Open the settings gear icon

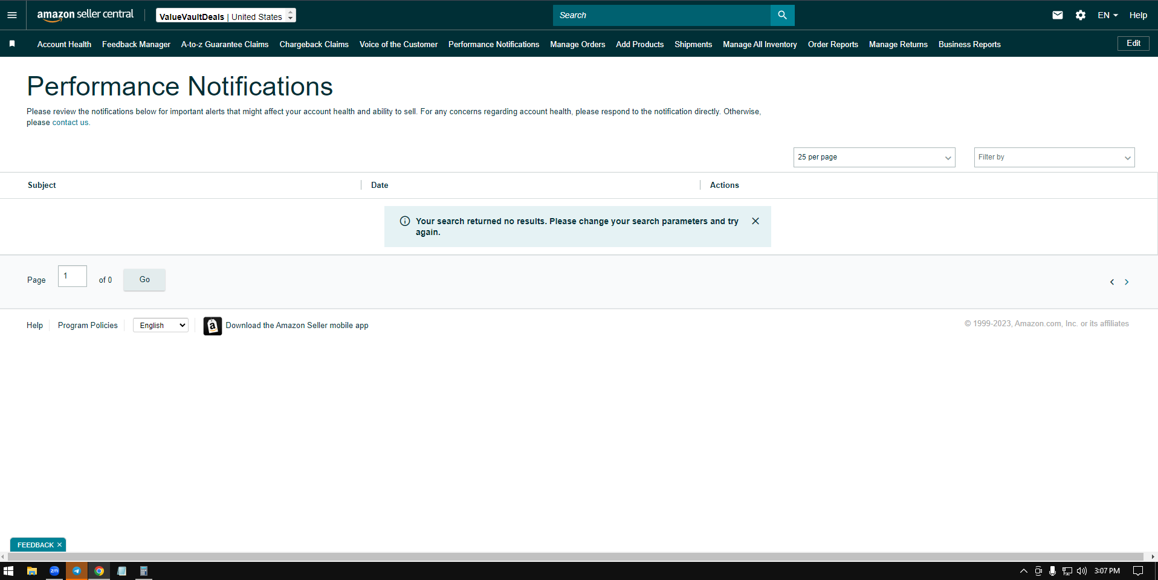pos(1081,15)
